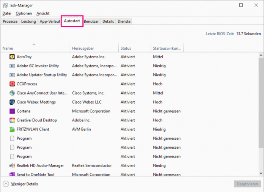Click the vertical scrollbar of the list

point(261,102)
